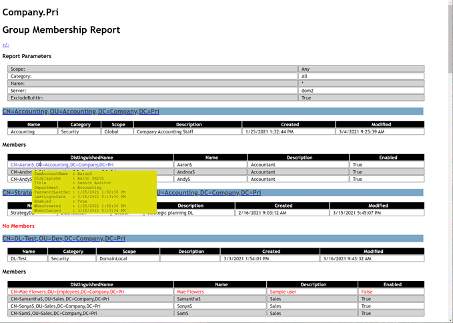Open the CN=Accounting,OU=Accounting group heading link
Screen dimensions: 453x323
coord(81,111)
